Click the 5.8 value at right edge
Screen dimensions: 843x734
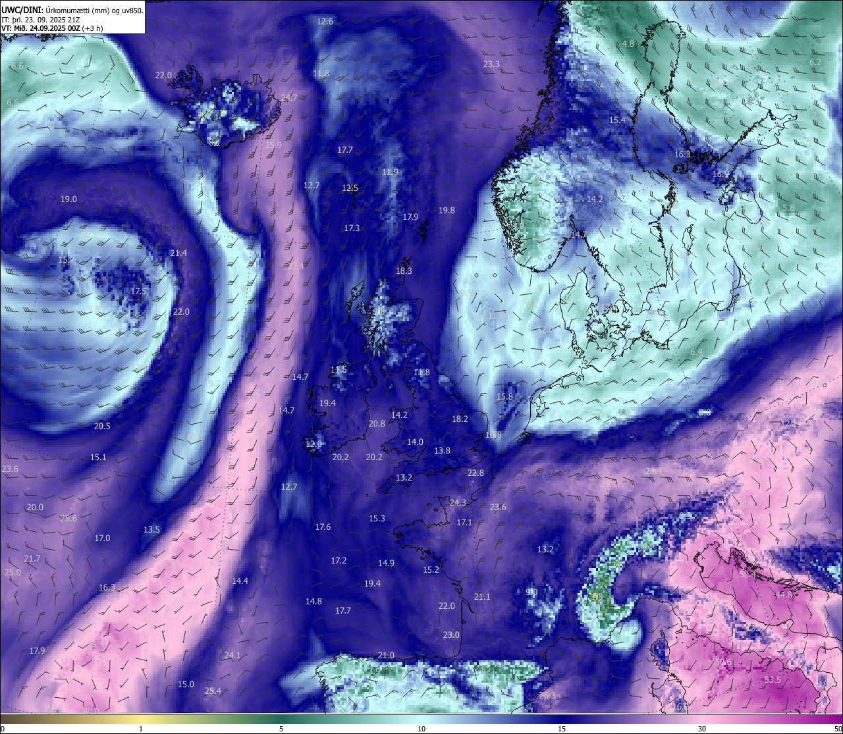(x=788, y=207)
